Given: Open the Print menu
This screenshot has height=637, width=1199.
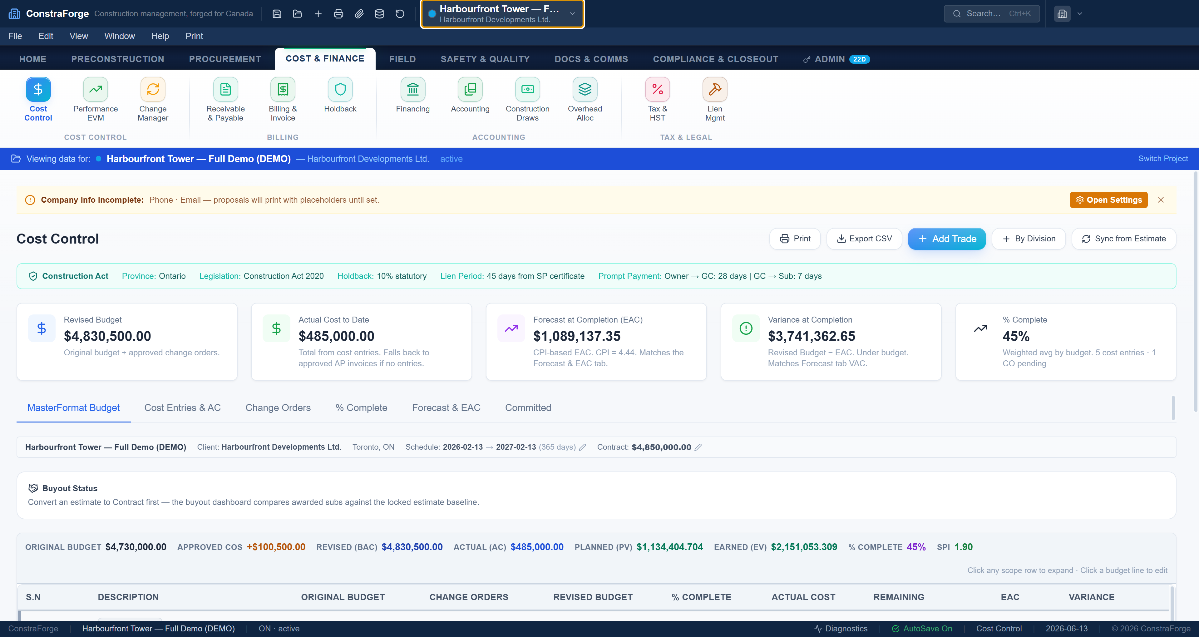Looking at the screenshot, I should coord(194,36).
